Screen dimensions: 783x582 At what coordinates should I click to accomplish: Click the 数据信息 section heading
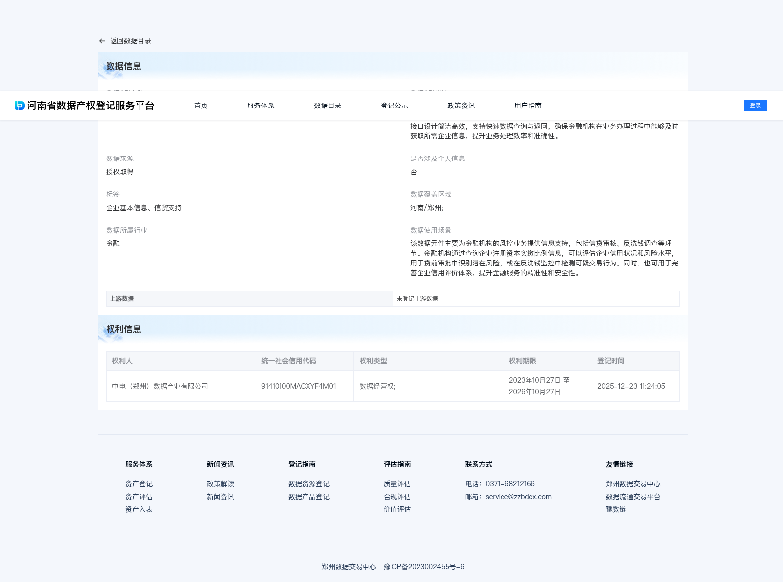(x=124, y=66)
